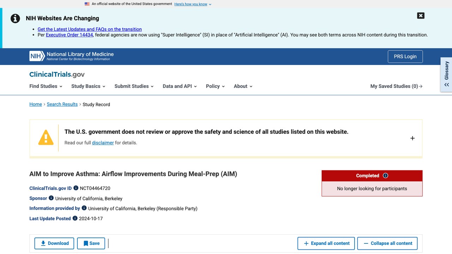This screenshot has width=452, height=254.
Task: Click info icon beside ClinicalTrials.gov ID
Action: (x=76, y=188)
